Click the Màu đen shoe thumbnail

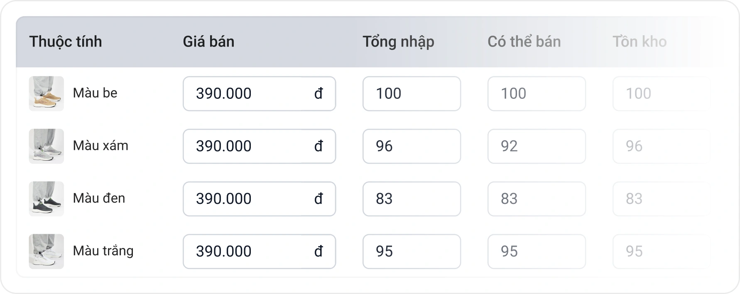(x=46, y=199)
